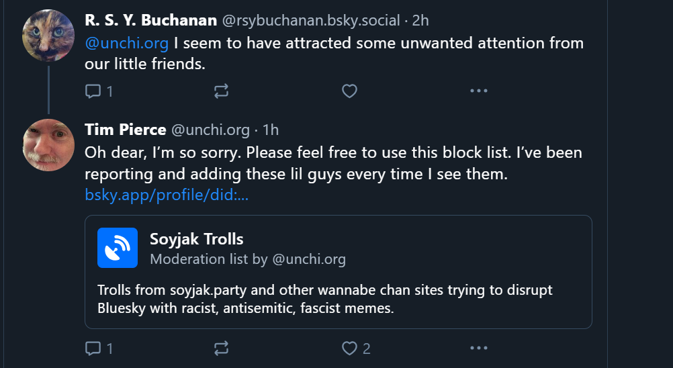Open more options on Tim Pierce's post
The image size is (673, 368).
[x=478, y=349]
